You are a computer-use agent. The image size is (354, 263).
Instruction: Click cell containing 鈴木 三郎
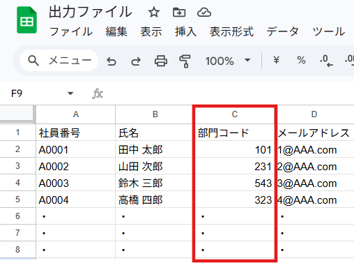pos(155,183)
